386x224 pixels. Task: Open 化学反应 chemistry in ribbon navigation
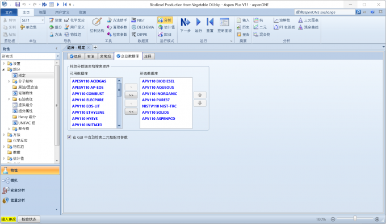tap(74, 20)
